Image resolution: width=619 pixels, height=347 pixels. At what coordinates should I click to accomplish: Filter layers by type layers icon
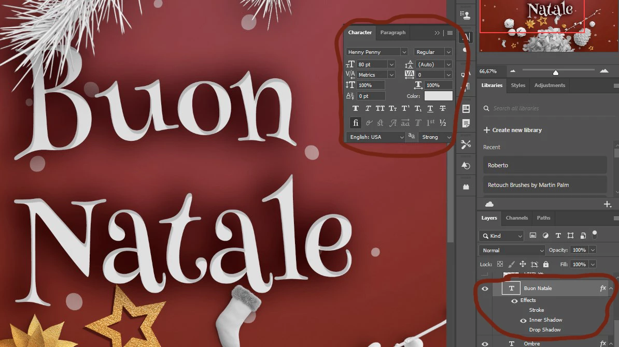[x=558, y=236]
